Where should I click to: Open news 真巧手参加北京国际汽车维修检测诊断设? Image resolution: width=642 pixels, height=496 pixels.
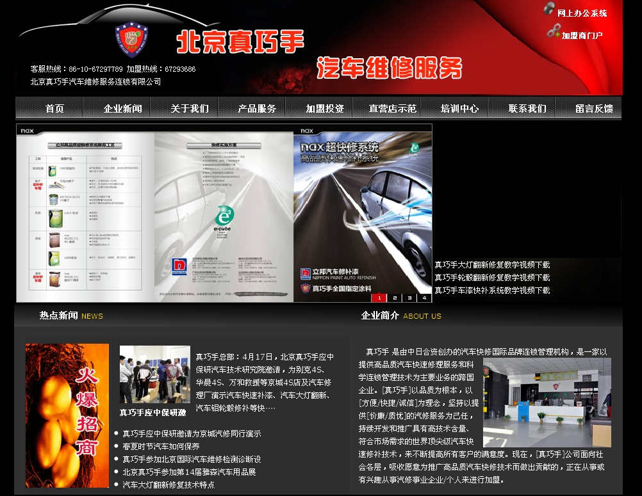click(192, 459)
